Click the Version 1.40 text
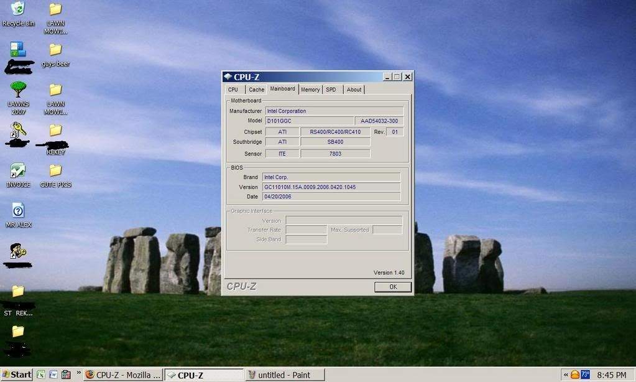 pyautogui.click(x=389, y=273)
